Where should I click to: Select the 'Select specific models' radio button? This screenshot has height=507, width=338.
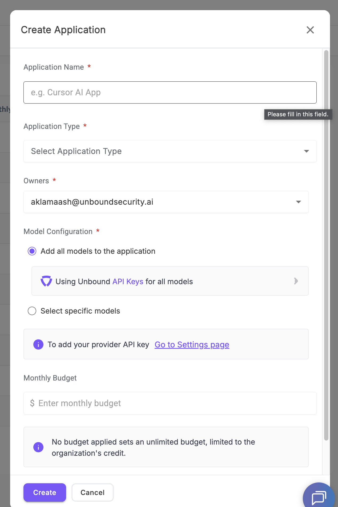[32, 311]
